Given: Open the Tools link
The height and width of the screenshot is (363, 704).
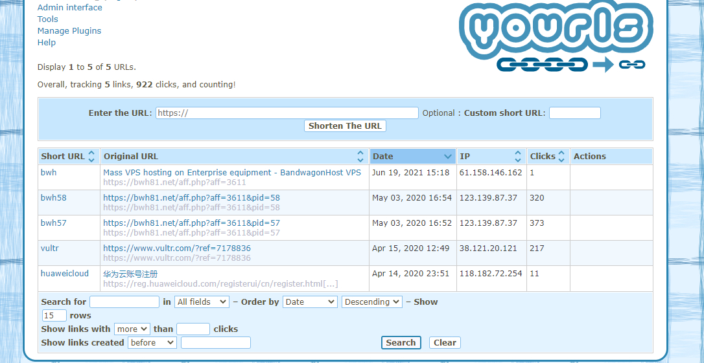Looking at the screenshot, I should click(47, 19).
